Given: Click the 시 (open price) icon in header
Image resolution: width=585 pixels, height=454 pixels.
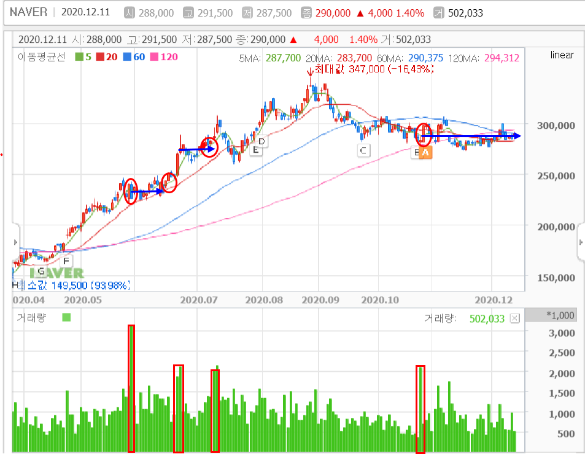Looking at the screenshot, I should (x=129, y=13).
